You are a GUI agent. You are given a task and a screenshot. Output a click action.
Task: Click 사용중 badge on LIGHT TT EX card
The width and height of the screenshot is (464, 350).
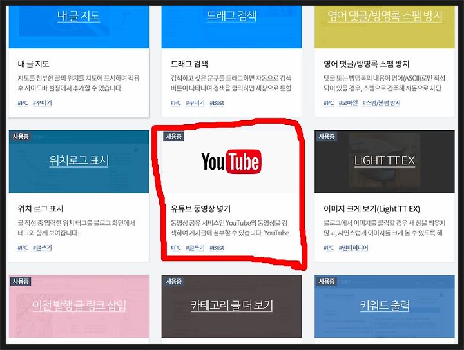(x=326, y=137)
